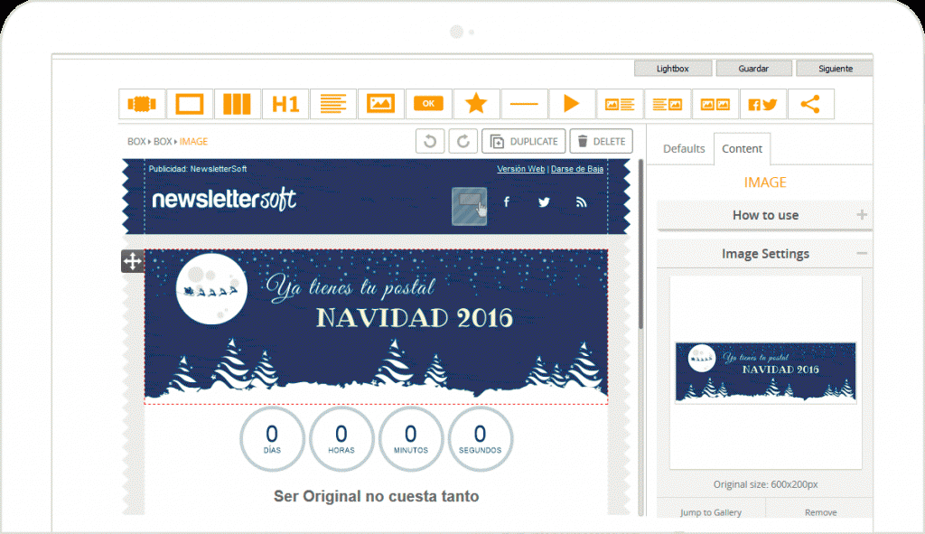Remove the current image
This screenshot has height=534, width=925.
[820, 511]
